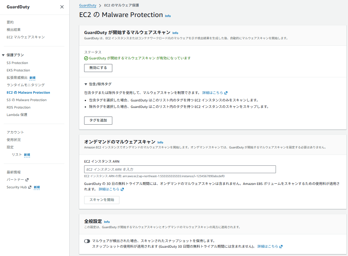Open 検出結果 in the sidebar
348x256 pixels.
14,30
